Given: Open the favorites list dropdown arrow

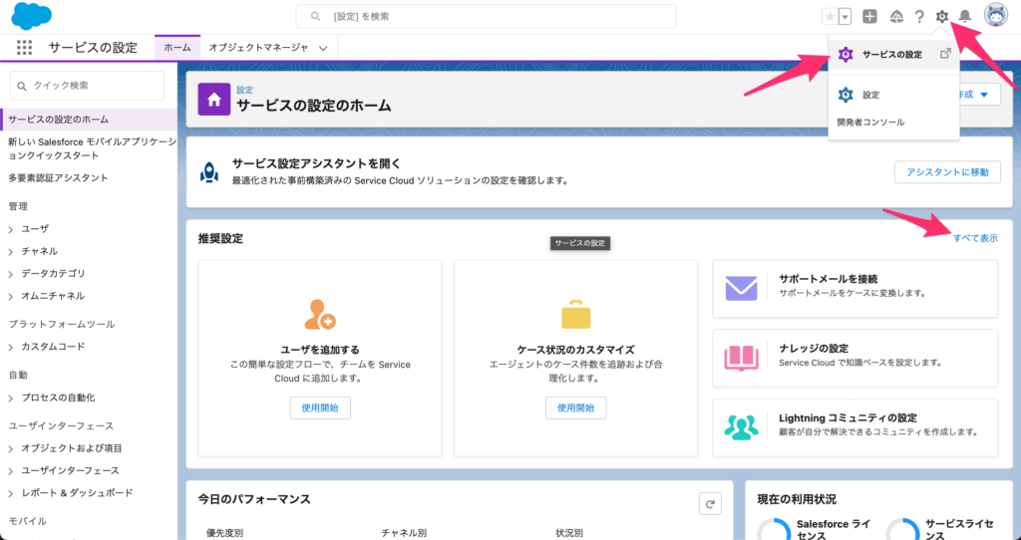Looking at the screenshot, I should pos(846,16).
